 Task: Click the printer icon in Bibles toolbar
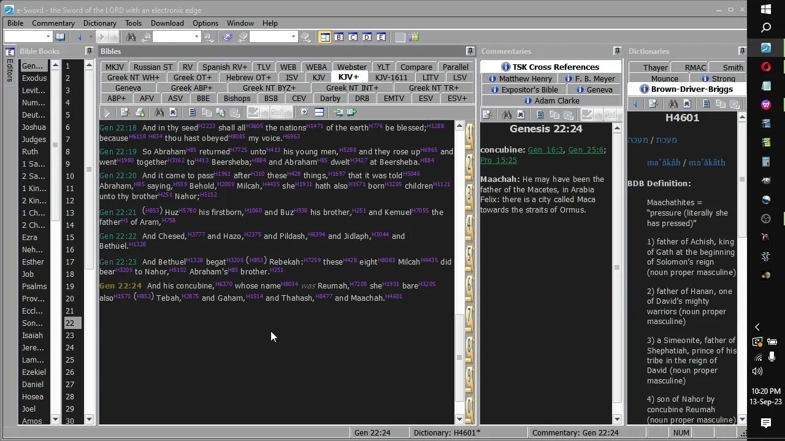tap(140, 112)
